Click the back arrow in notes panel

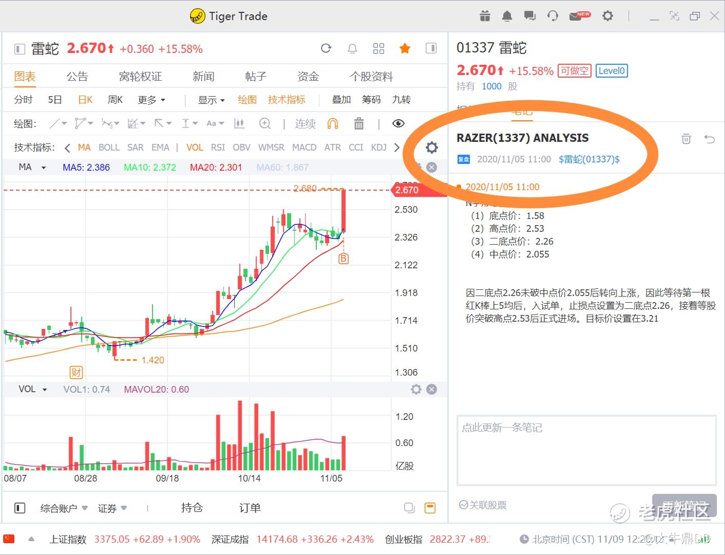(x=710, y=138)
